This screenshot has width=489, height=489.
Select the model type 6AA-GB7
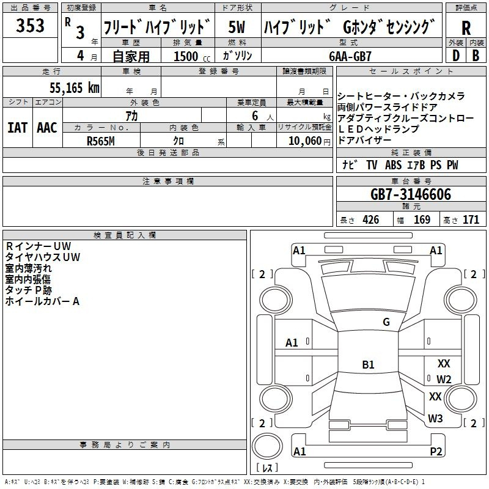click(x=350, y=56)
